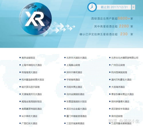
Task: Select the 截止到 2017/12/31 date field
Action: (114, 7)
